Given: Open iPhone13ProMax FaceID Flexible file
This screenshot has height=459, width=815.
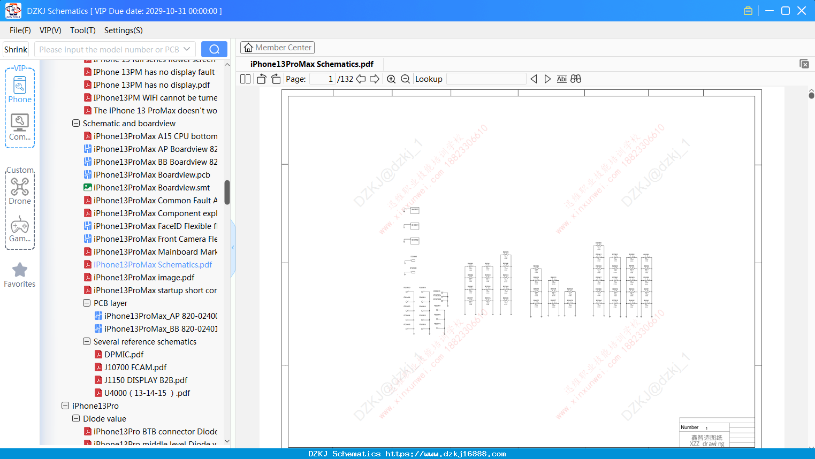Looking at the screenshot, I should (x=151, y=226).
